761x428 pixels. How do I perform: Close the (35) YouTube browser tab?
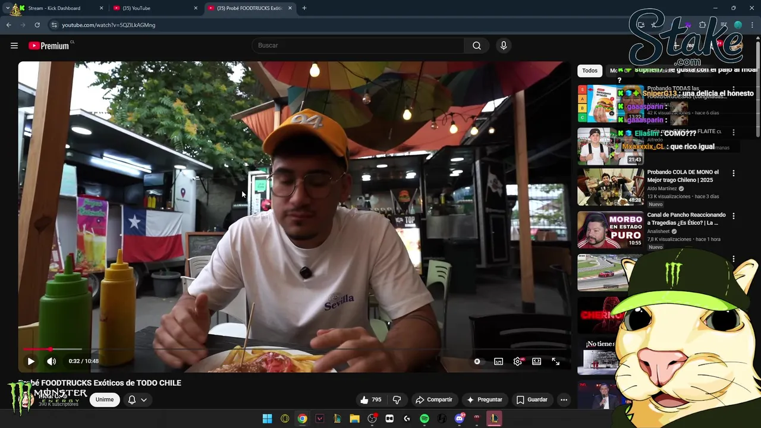(196, 8)
